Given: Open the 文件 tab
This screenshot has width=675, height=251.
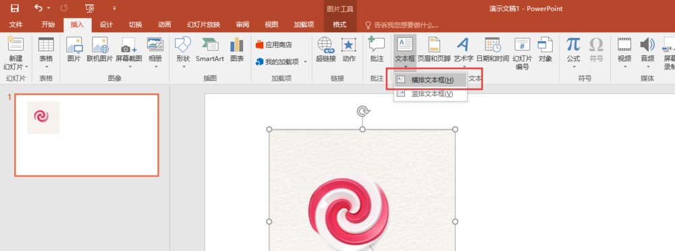Looking at the screenshot, I should pos(16,25).
